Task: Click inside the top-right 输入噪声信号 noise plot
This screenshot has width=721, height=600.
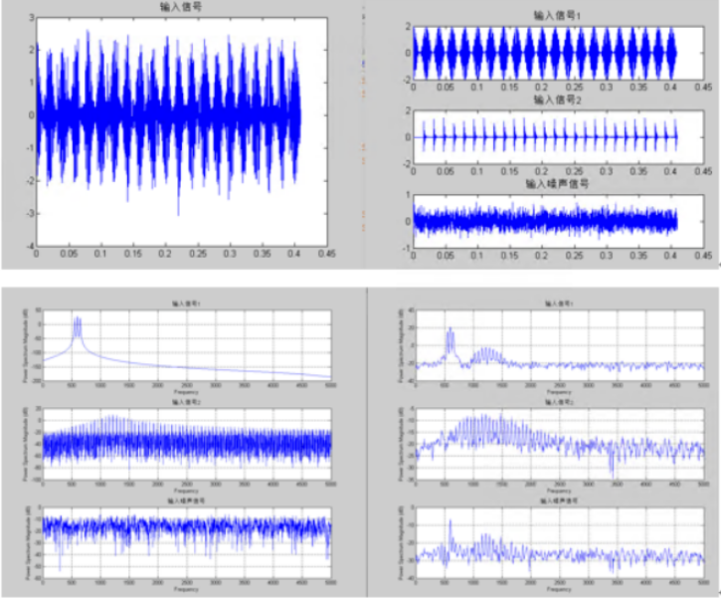Action: 545,221
